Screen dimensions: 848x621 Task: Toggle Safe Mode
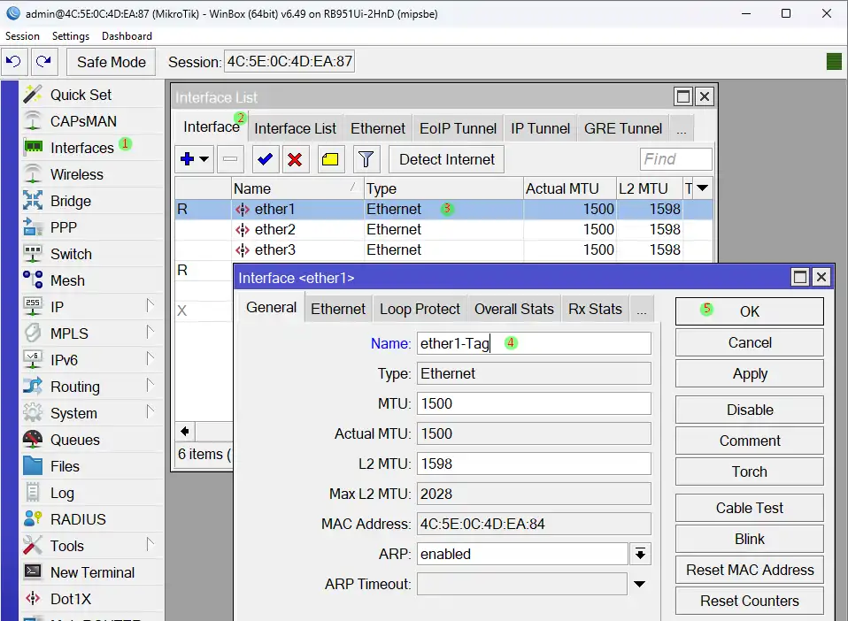(111, 62)
